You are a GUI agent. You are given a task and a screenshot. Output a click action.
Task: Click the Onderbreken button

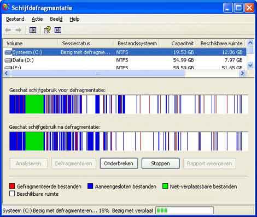[x=119, y=164]
